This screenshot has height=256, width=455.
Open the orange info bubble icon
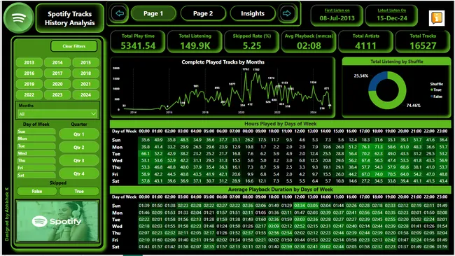coord(437,18)
